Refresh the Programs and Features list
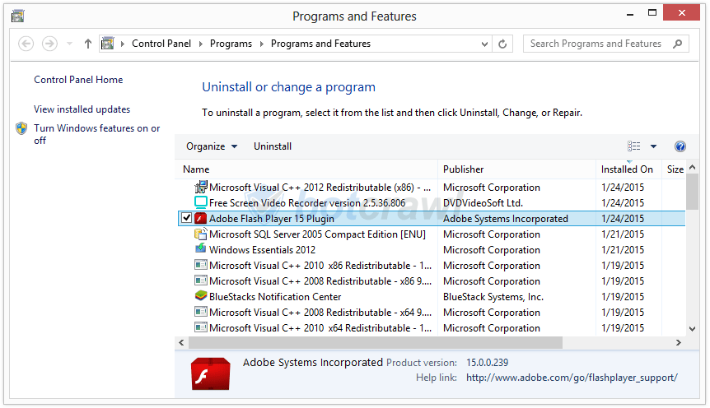Screen dimensions: 710x408 click(502, 44)
